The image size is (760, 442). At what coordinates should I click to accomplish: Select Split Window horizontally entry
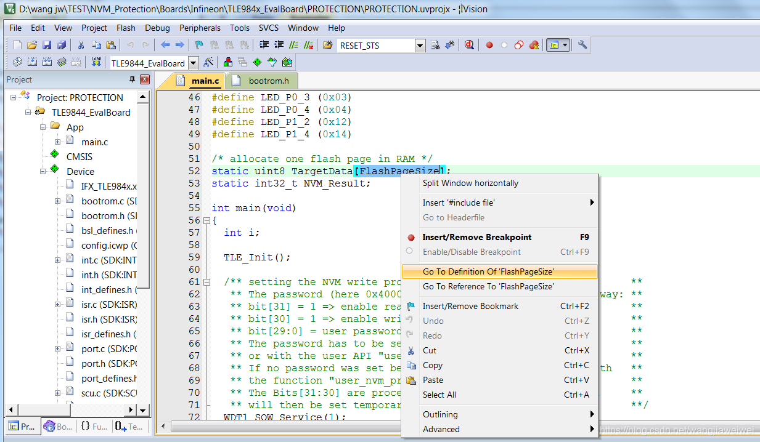coord(500,183)
